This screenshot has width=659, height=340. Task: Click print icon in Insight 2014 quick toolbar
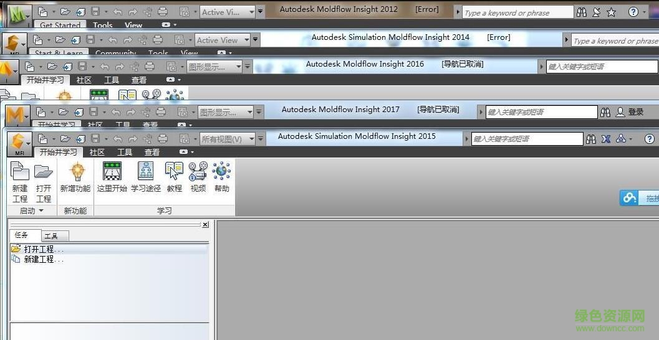click(158, 40)
